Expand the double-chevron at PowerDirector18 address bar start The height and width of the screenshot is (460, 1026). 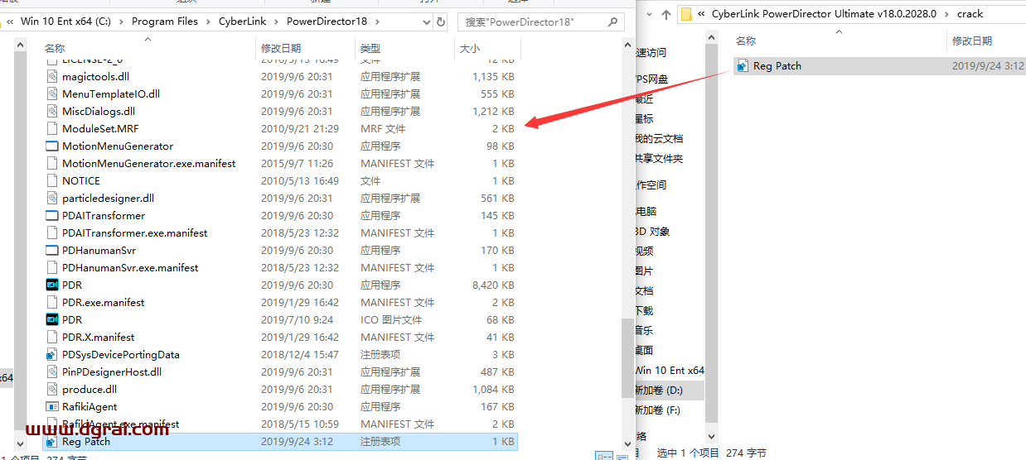10,22
